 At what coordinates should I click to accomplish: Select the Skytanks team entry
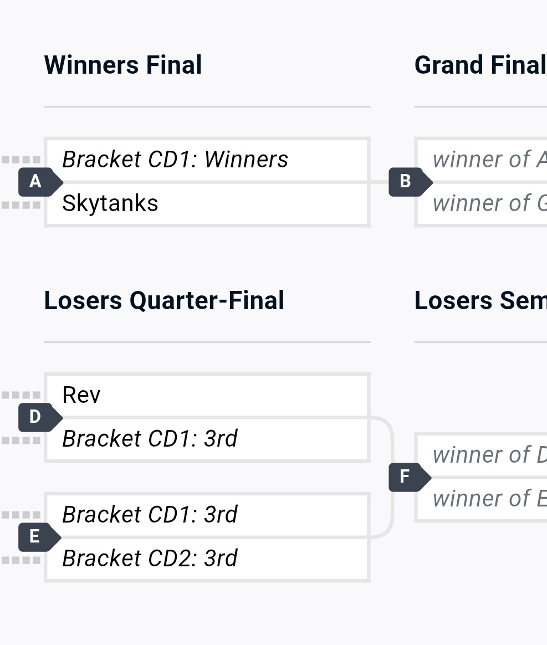click(207, 203)
